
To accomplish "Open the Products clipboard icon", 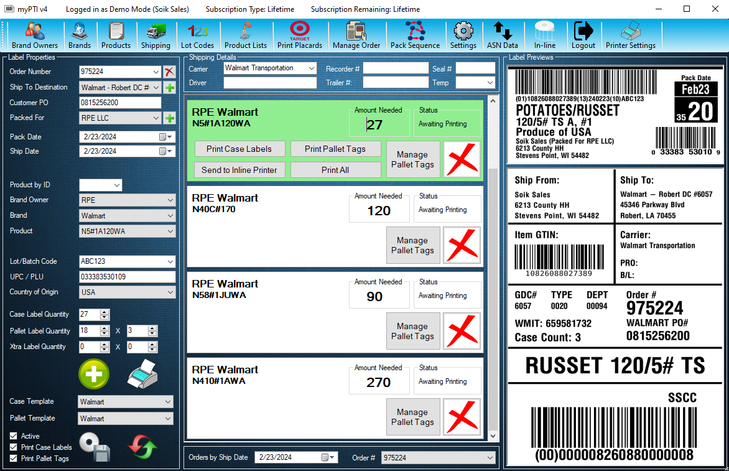I will pos(116,35).
